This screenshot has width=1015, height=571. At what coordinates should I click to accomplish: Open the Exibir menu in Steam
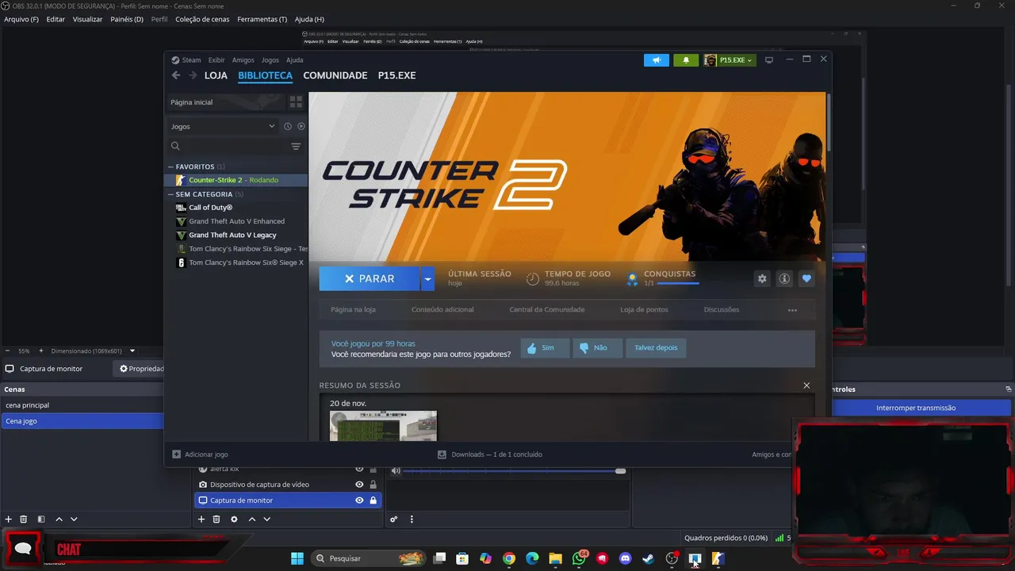216,60
